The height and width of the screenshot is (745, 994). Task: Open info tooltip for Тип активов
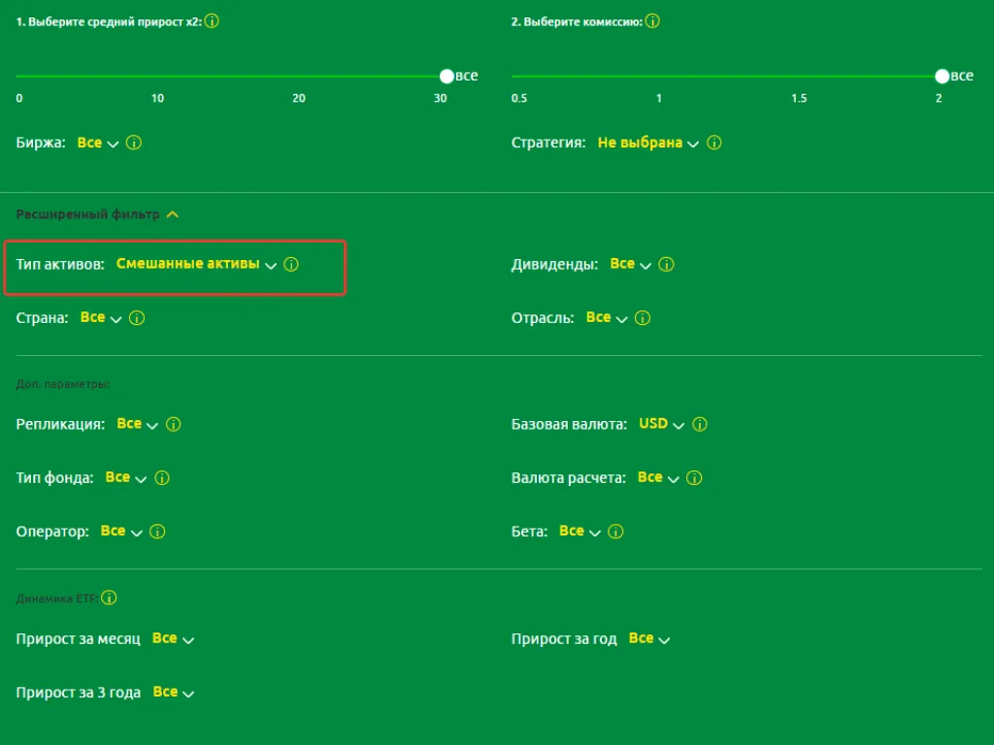291,264
